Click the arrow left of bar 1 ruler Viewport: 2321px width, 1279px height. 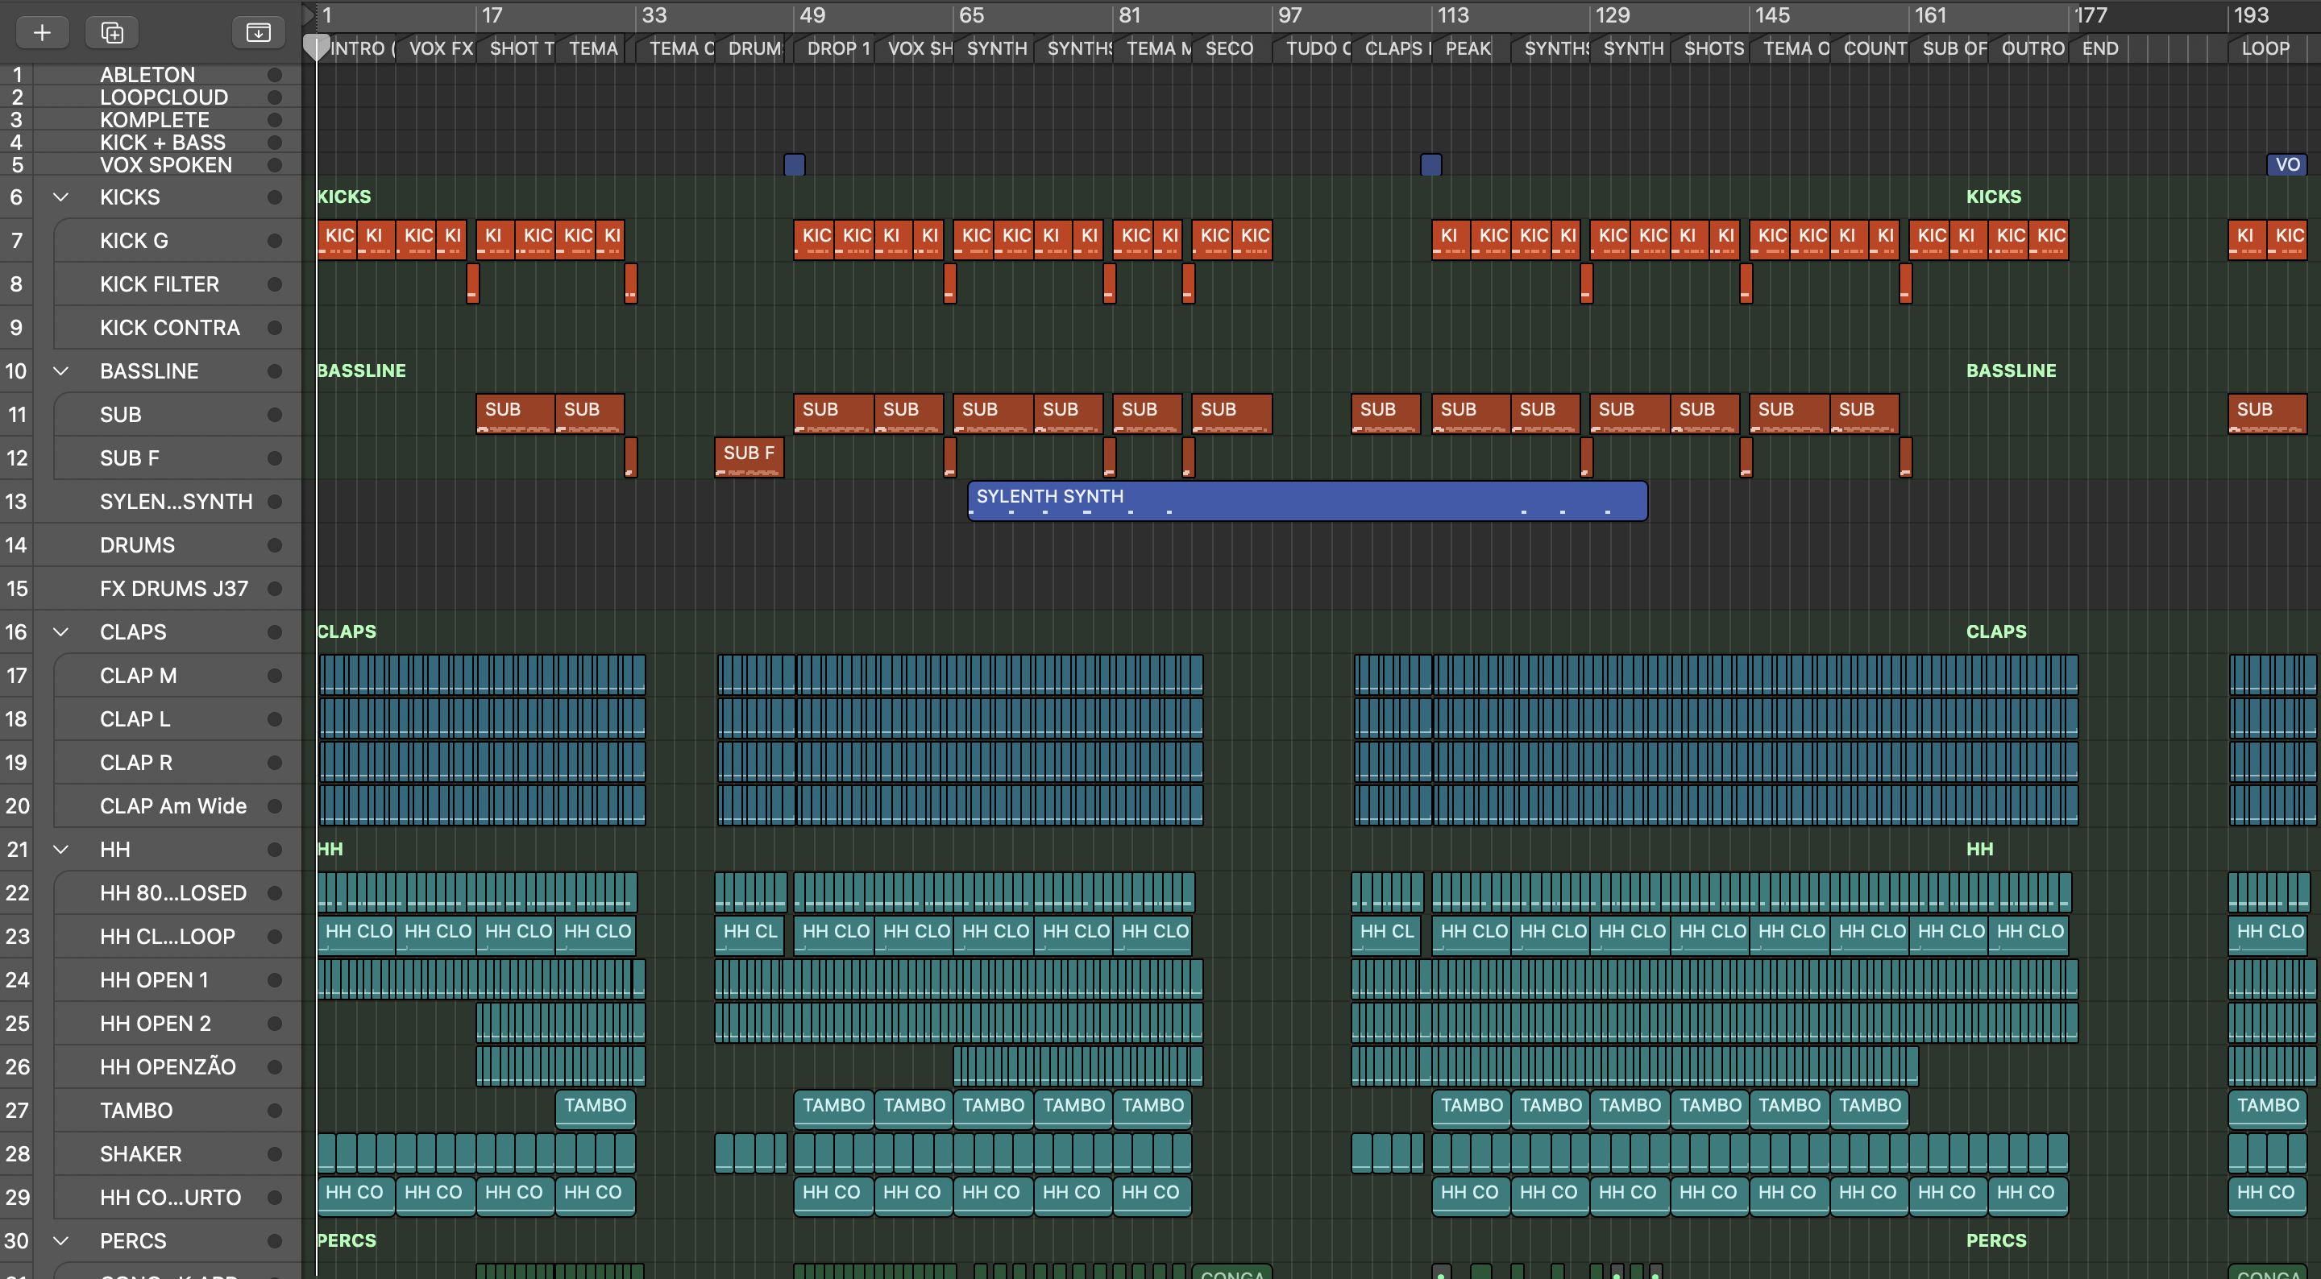(307, 14)
